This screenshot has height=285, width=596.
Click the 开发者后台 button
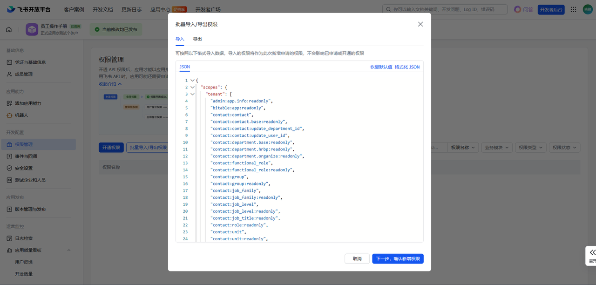[x=551, y=9]
